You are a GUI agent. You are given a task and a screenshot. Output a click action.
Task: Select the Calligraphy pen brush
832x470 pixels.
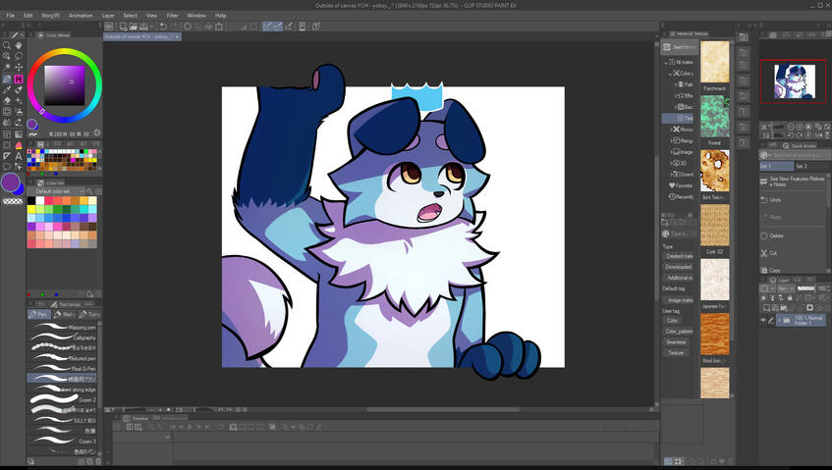62,338
